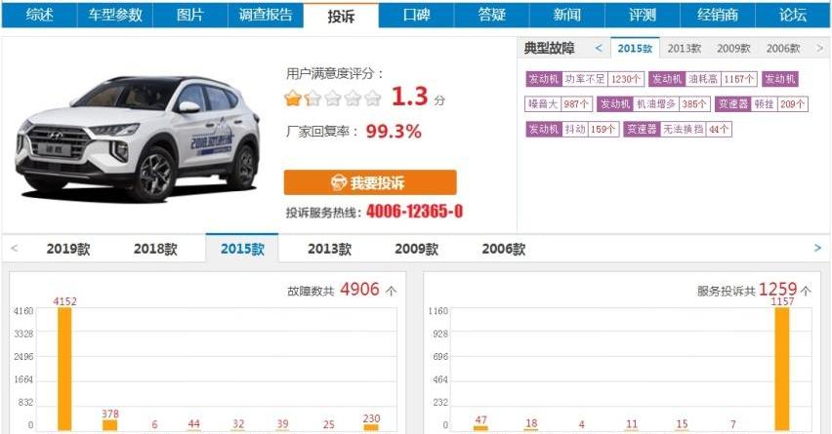Select 2006款 in the chart year row
This screenshot has height=434, width=832.
(x=504, y=249)
